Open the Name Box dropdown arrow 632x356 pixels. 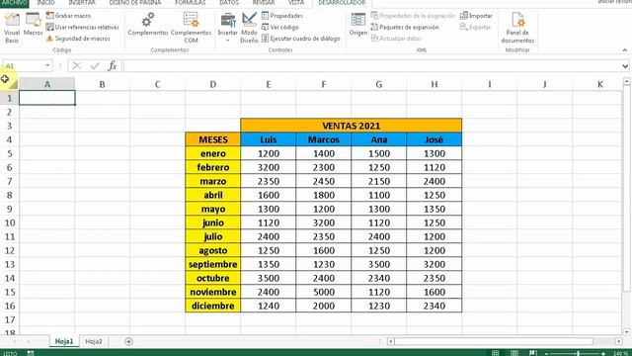pyautogui.click(x=47, y=66)
